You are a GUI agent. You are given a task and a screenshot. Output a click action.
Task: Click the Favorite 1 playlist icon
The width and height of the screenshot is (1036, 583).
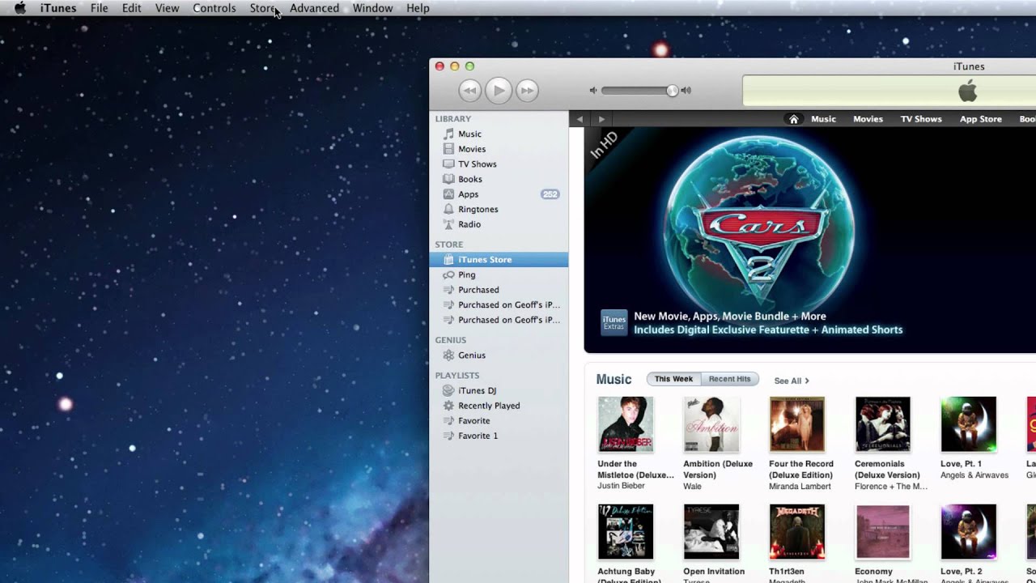(448, 436)
